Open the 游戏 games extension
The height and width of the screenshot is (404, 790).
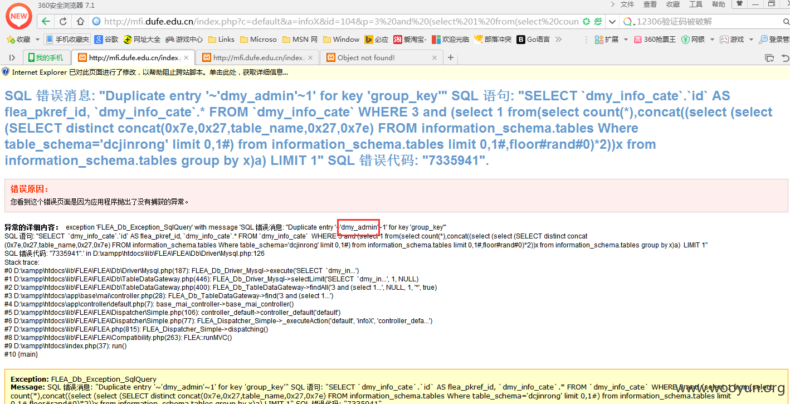[x=732, y=40]
